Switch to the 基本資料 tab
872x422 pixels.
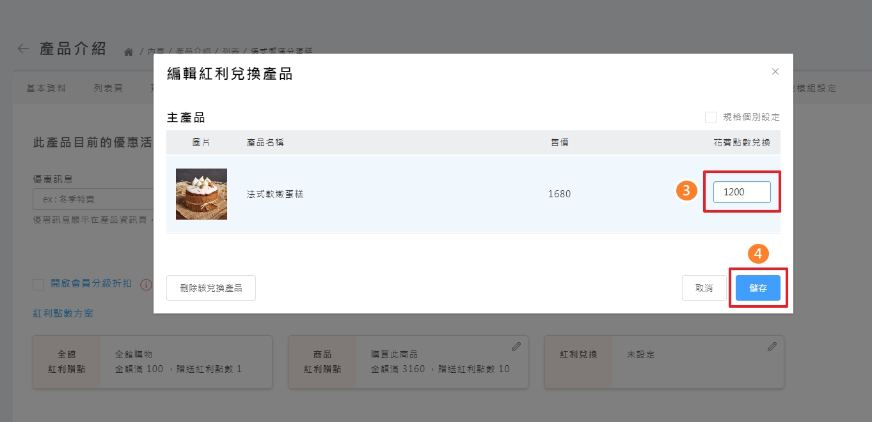(x=46, y=89)
